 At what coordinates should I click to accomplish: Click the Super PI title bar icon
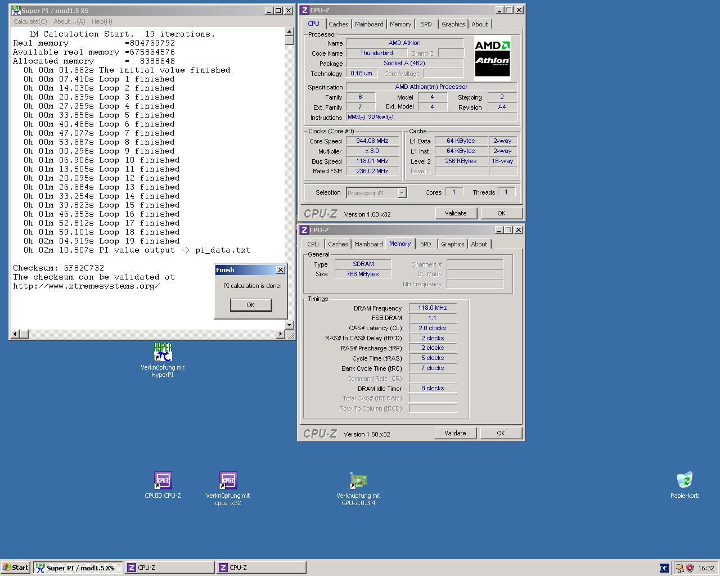(x=16, y=10)
